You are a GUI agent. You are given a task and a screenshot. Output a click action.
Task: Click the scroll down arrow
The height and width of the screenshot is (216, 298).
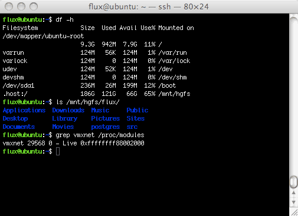point(293,202)
